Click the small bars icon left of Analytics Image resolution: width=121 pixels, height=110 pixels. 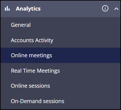click(x=7, y=8)
